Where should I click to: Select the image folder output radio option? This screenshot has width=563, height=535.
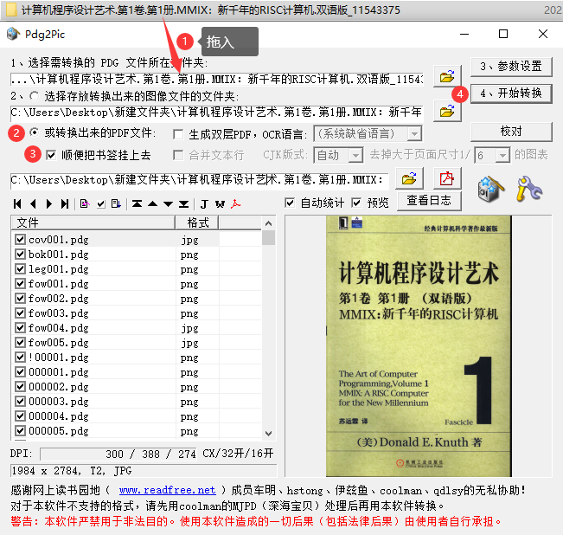point(34,96)
